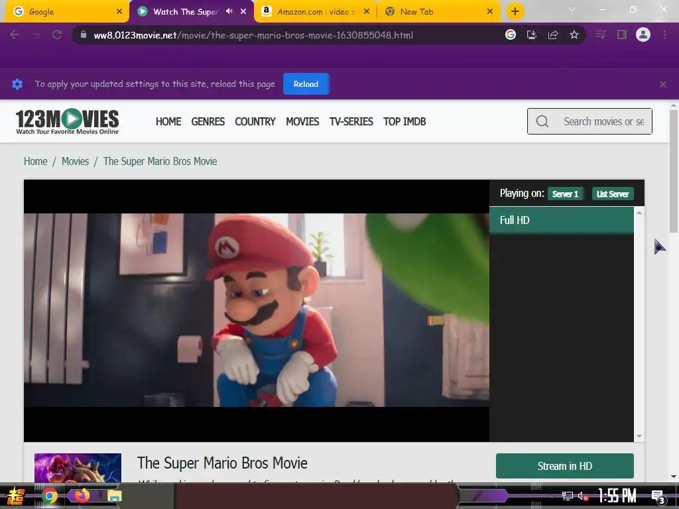Click the 1:55 PM taskbar clock
679x509 pixels.
click(617, 496)
